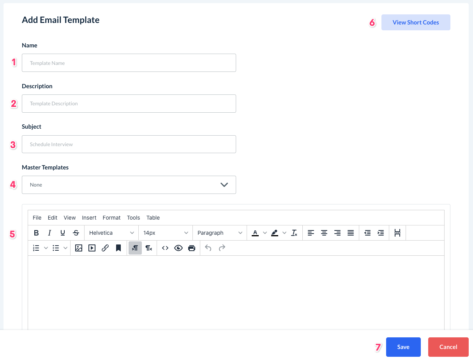Open the source code view icon
473x363 pixels.
pos(165,248)
